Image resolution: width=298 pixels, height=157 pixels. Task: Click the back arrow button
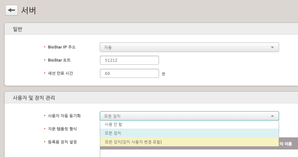11,10
